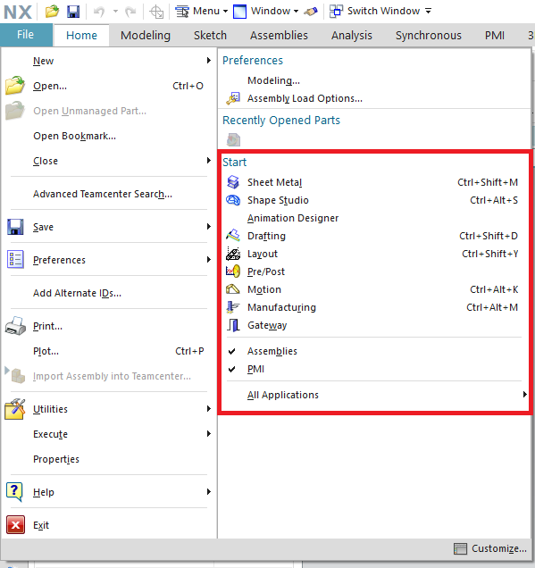Click the Manufacturing application icon
This screenshot has width=535, height=568.
coord(233,307)
